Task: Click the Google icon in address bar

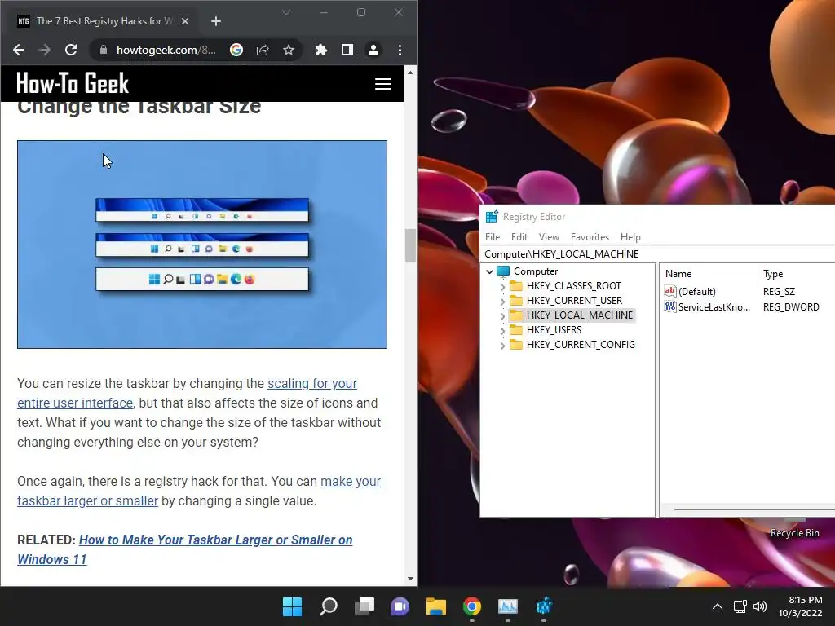Action: click(x=236, y=50)
